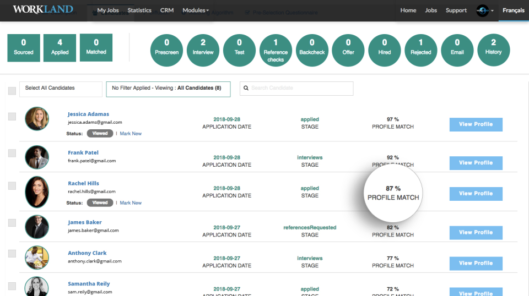Expand the Modules dropdown menu
The width and height of the screenshot is (529, 296).
click(x=196, y=10)
